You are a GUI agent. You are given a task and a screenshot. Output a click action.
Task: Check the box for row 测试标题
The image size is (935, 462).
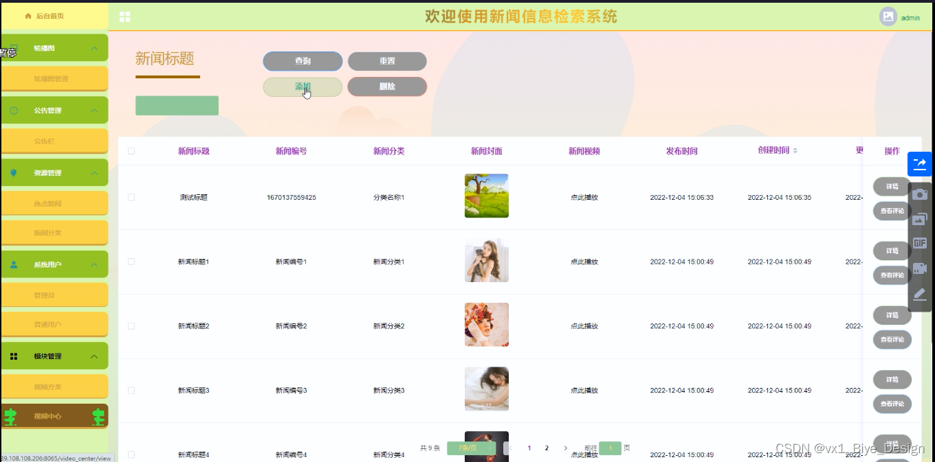pos(131,197)
